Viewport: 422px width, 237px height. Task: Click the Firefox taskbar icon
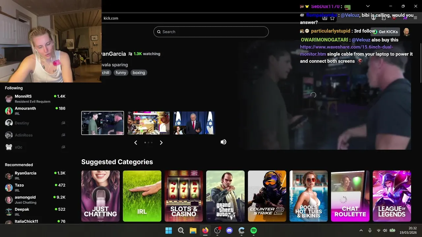[205, 230]
